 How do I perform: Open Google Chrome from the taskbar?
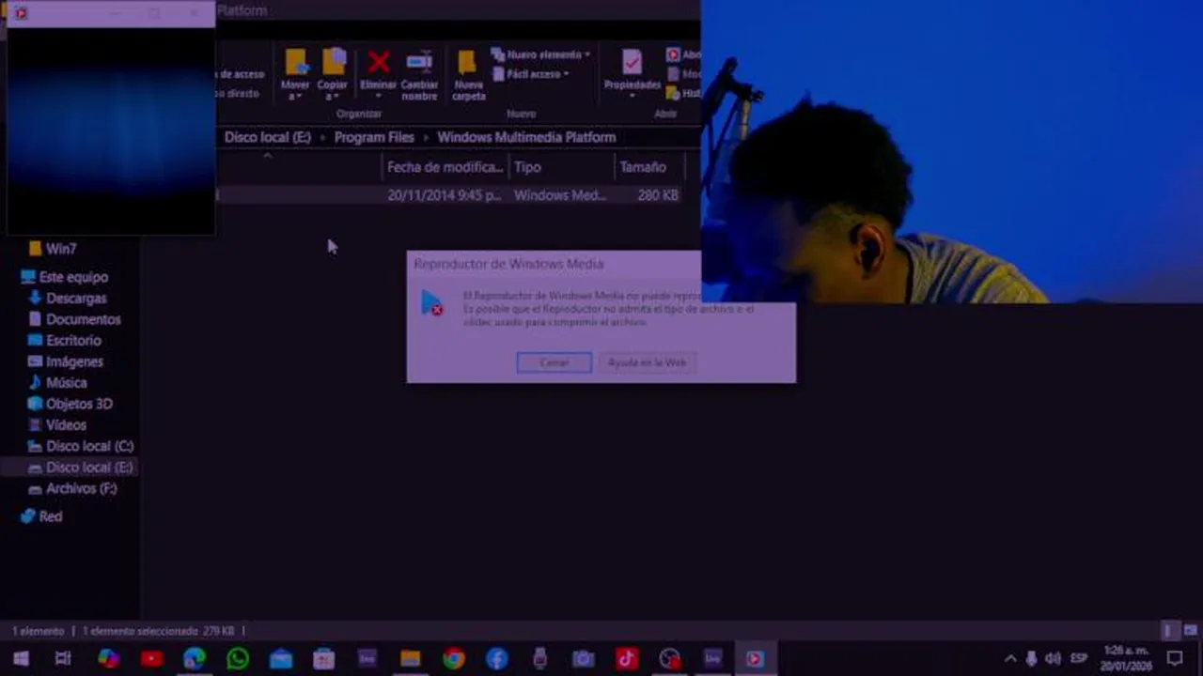click(454, 658)
